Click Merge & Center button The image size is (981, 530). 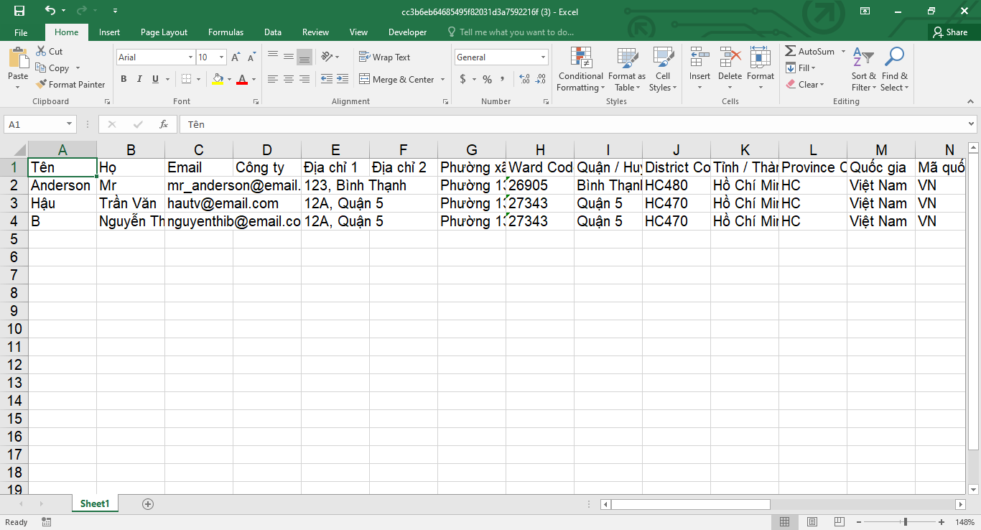(x=396, y=80)
